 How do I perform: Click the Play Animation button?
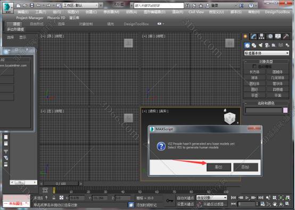pos(247,198)
